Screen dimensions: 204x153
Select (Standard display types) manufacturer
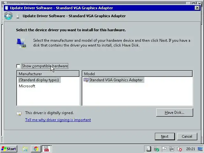click(39, 80)
